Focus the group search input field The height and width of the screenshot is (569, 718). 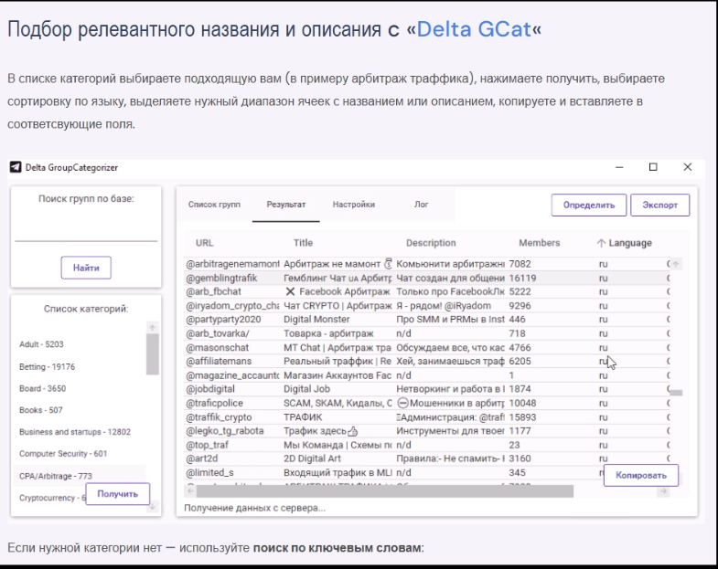coord(86,232)
